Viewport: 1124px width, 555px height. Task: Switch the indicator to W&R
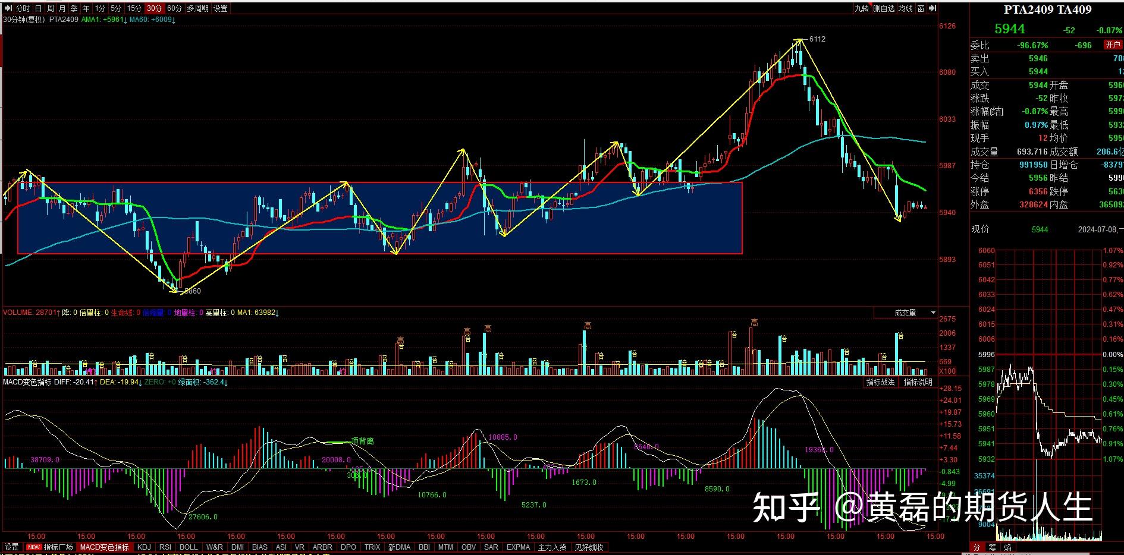(215, 547)
